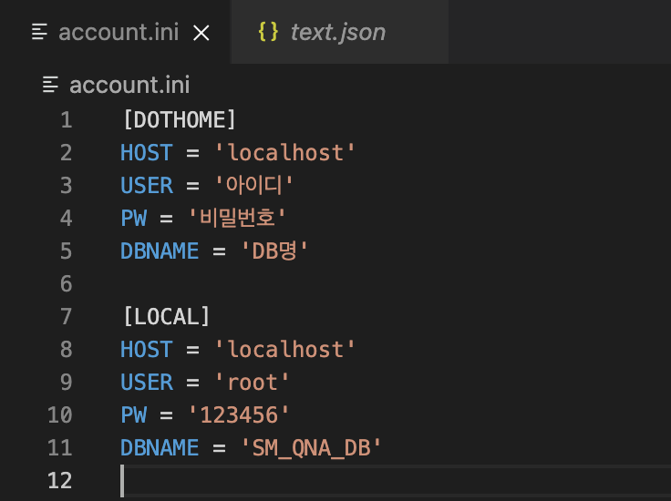
Task: Click line number 7 in the gutter
Action: pos(67,317)
